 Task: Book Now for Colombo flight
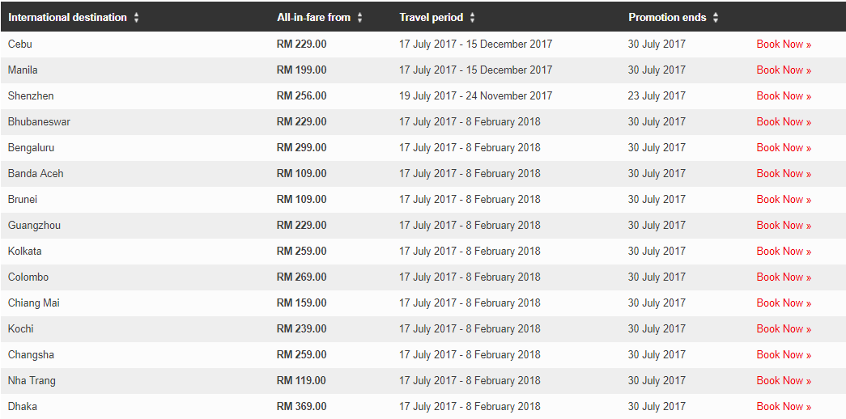click(x=784, y=277)
